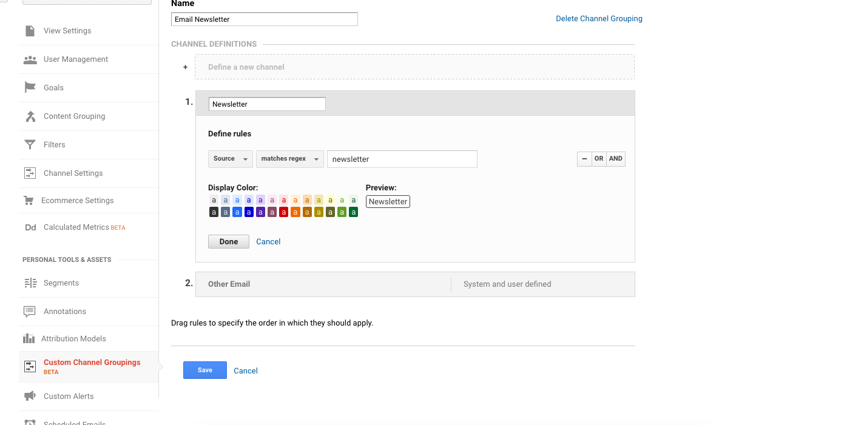Screen dimensions: 844x425
Task: Open the Source dimension dropdown
Action: pos(230,159)
